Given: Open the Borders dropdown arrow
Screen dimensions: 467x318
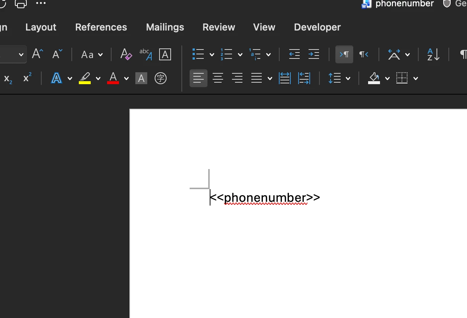Looking at the screenshot, I should pyautogui.click(x=416, y=79).
